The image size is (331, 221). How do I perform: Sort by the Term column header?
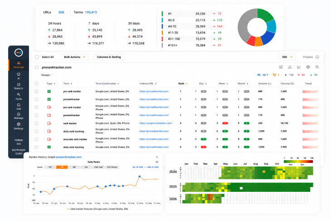pyautogui.click(x=68, y=83)
